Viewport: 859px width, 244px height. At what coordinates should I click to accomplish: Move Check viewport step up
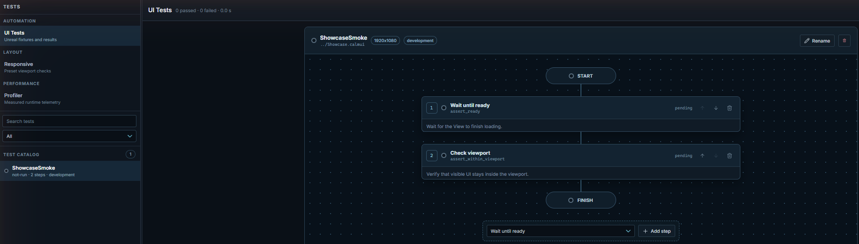[x=702, y=156]
